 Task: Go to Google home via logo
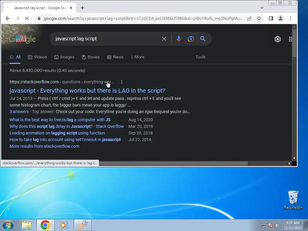coord(23,39)
